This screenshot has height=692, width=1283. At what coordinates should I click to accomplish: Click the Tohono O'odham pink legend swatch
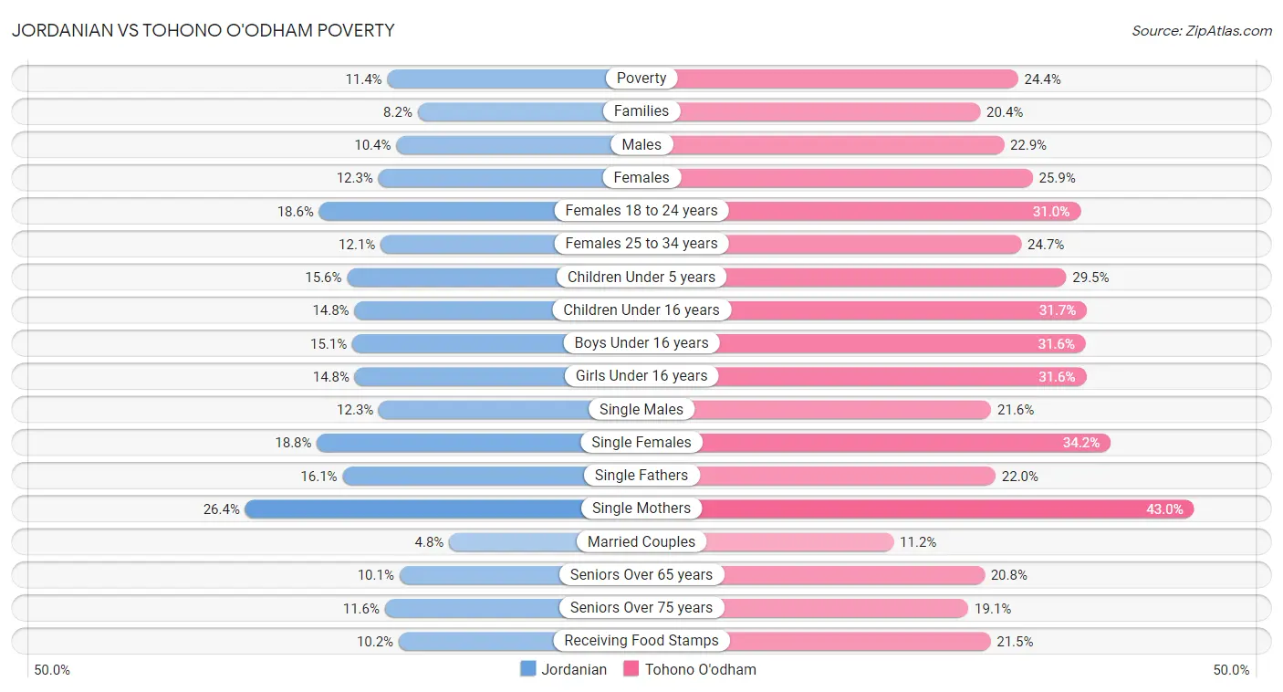pos(631,669)
